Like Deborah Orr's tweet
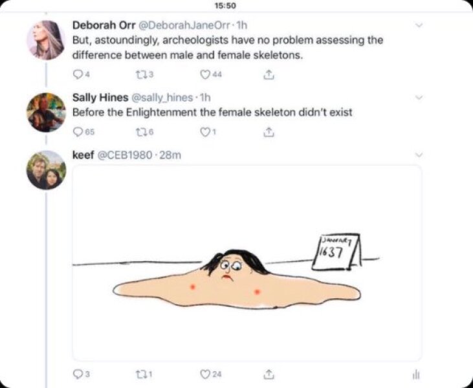473x388 pixels. [x=205, y=74]
